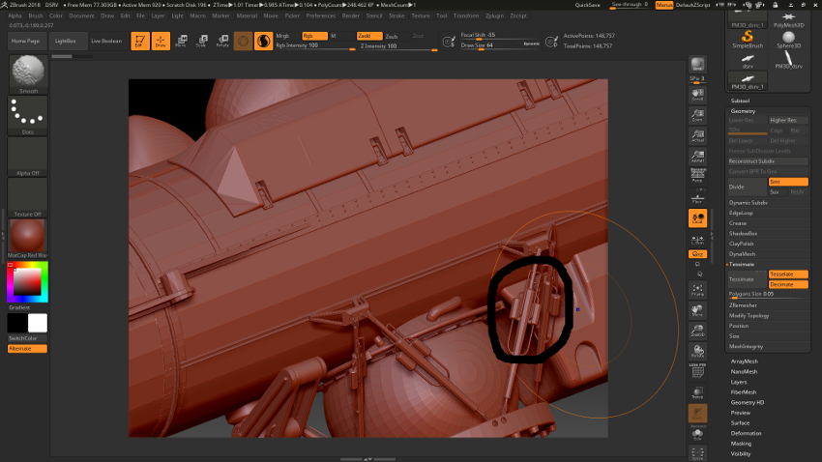Select the Draw mode icon

(x=161, y=41)
